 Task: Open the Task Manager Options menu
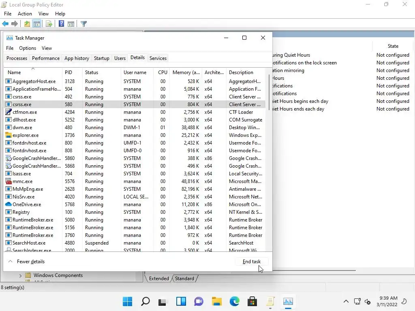[x=28, y=48]
